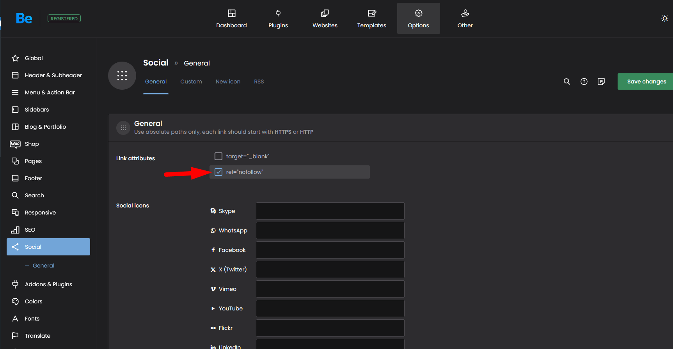The image size is (673, 349).
Task: Open Pages settings
Action: coord(48,161)
